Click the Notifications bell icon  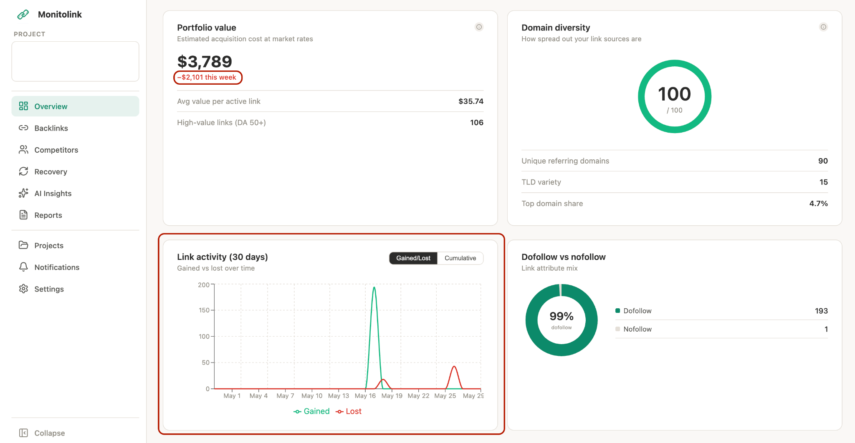pyautogui.click(x=23, y=267)
